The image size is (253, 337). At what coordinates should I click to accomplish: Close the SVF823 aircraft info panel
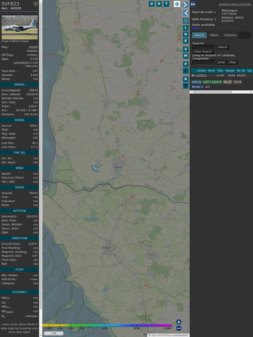[36, 4]
